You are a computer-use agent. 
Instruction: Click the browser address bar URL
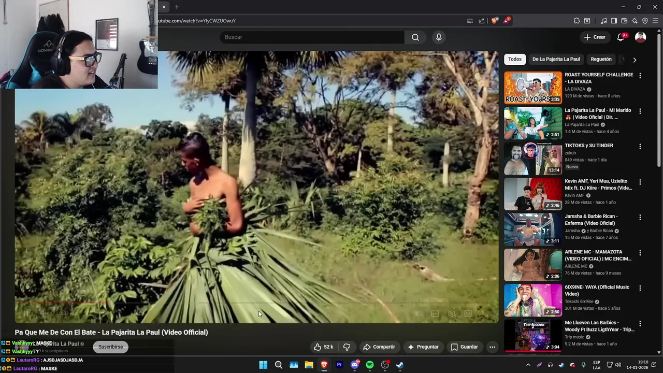(x=197, y=21)
